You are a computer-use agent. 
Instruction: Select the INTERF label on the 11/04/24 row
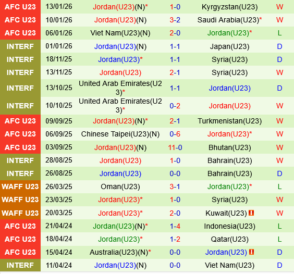(x=20, y=265)
